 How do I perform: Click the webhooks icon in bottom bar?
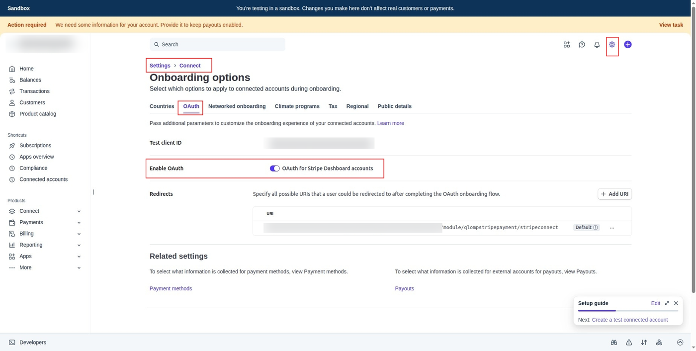659,343
